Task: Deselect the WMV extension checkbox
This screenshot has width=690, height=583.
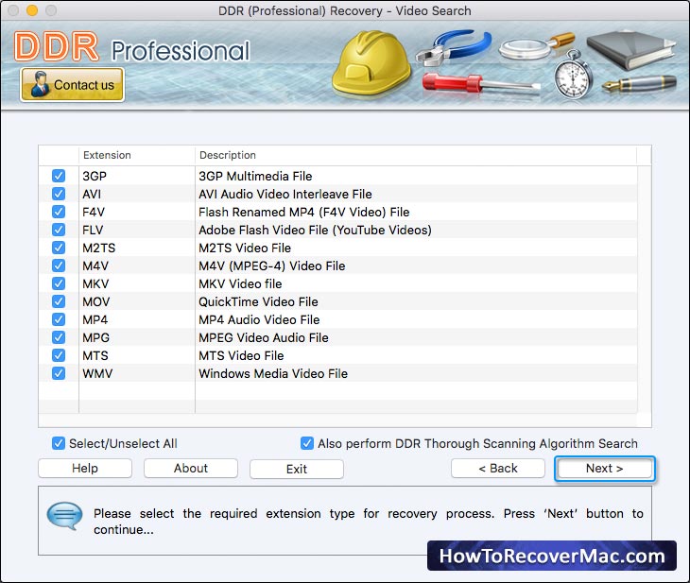Action: tap(59, 373)
